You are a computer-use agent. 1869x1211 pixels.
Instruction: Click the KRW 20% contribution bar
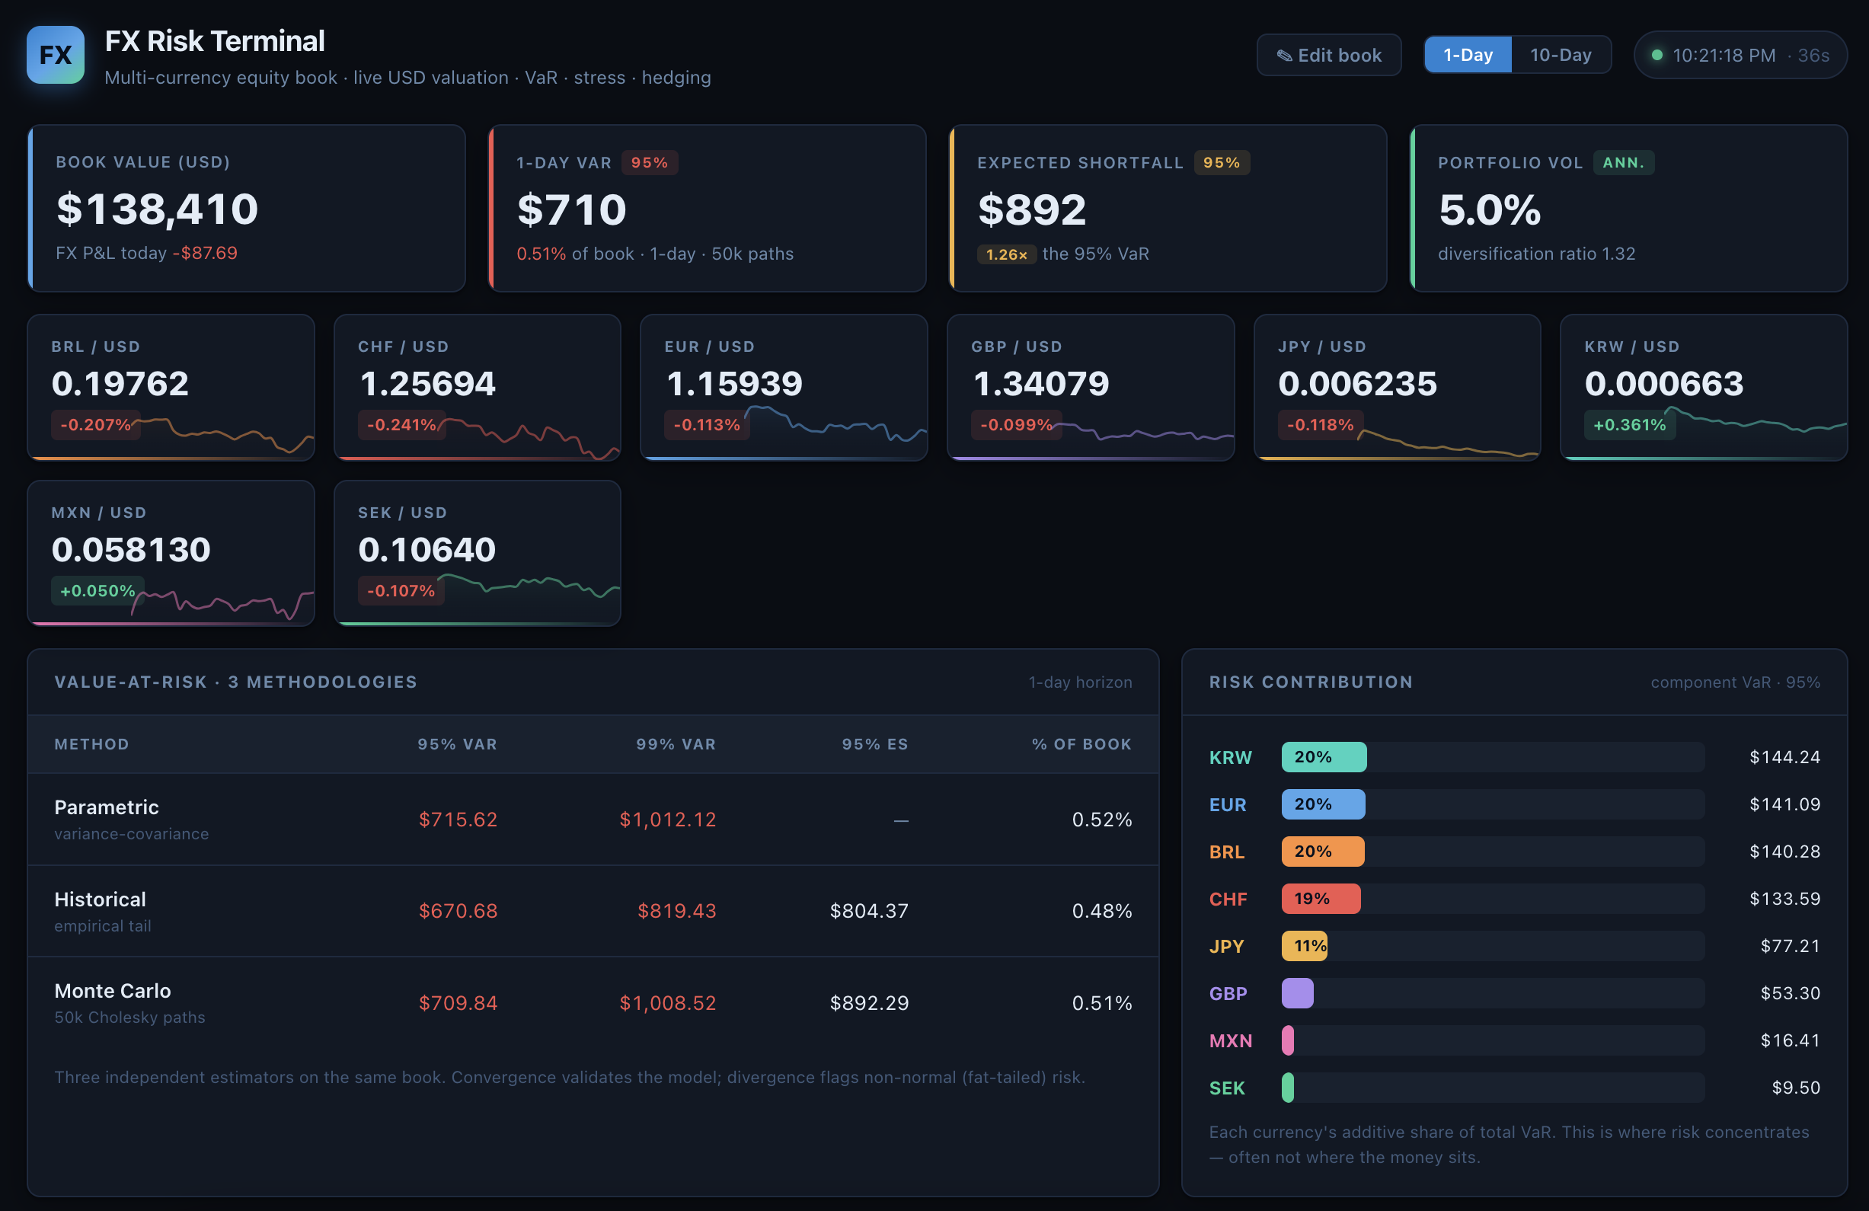click(x=1324, y=757)
